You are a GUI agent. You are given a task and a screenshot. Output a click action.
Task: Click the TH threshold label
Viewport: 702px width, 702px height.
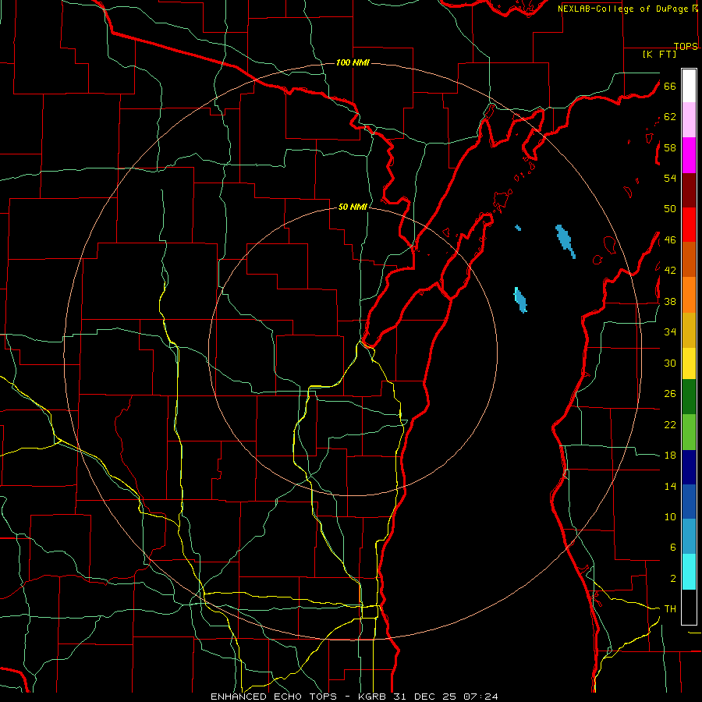pyautogui.click(x=670, y=609)
